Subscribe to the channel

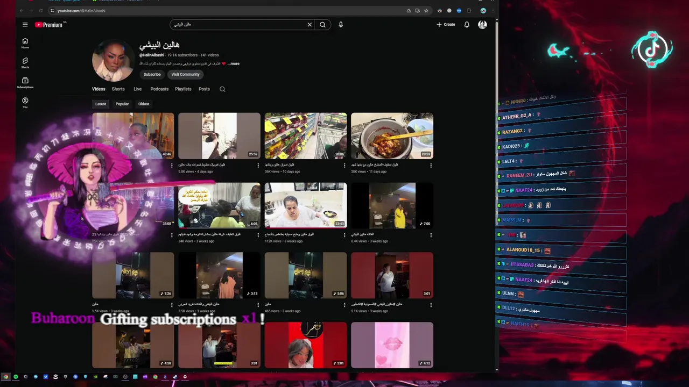[152, 75]
